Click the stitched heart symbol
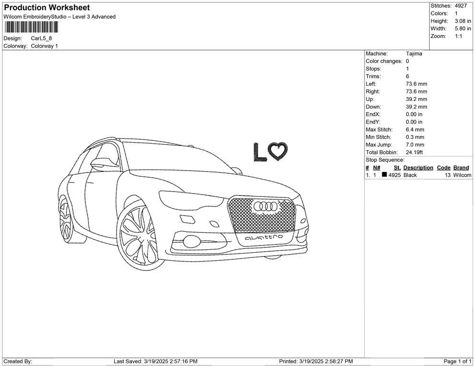The height and width of the screenshot is (366, 475). pyautogui.click(x=278, y=151)
